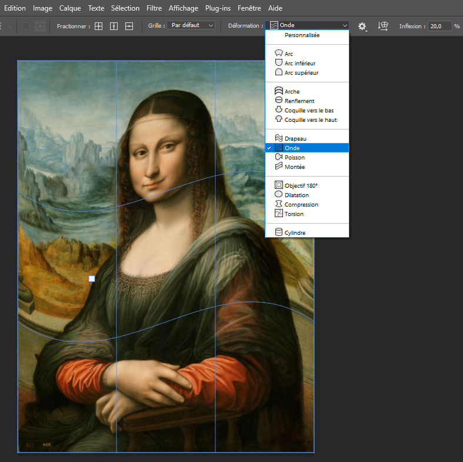The height and width of the screenshot is (462, 463).
Task: Open the Calque menu
Action: (70, 8)
